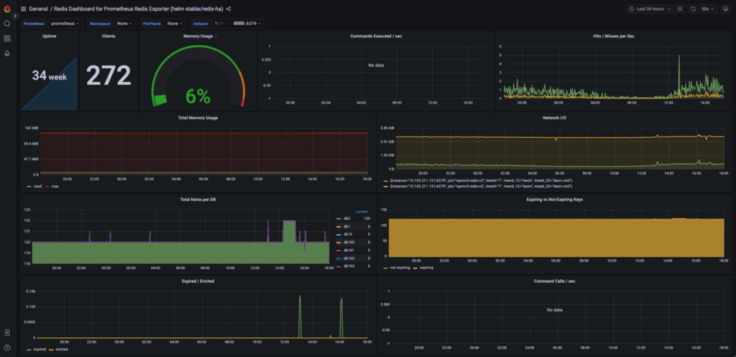The width and height of the screenshot is (736, 357).
Task: Click the cycle view mode monitor icon
Action: [725, 9]
